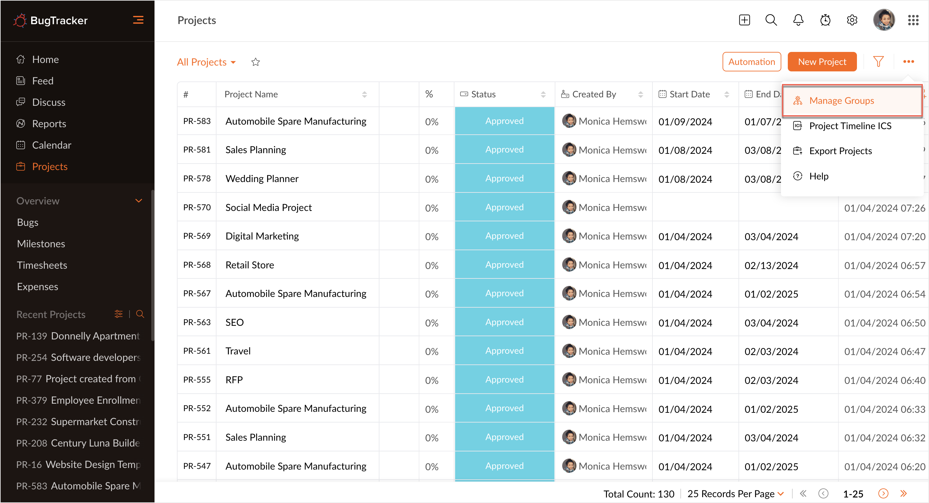Click Approved status of Wedding Planner
Screen dimensions: 929x503
pyautogui.click(x=504, y=178)
